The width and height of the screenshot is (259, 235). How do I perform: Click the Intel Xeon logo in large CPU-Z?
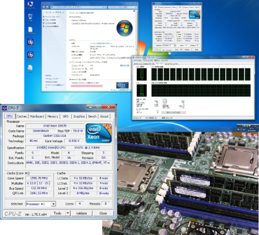tap(98, 133)
